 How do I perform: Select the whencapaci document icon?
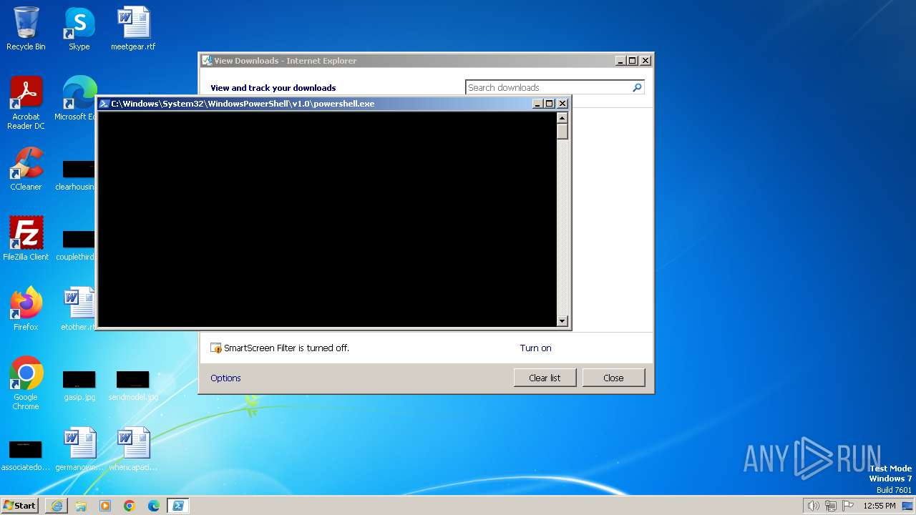pos(133,449)
